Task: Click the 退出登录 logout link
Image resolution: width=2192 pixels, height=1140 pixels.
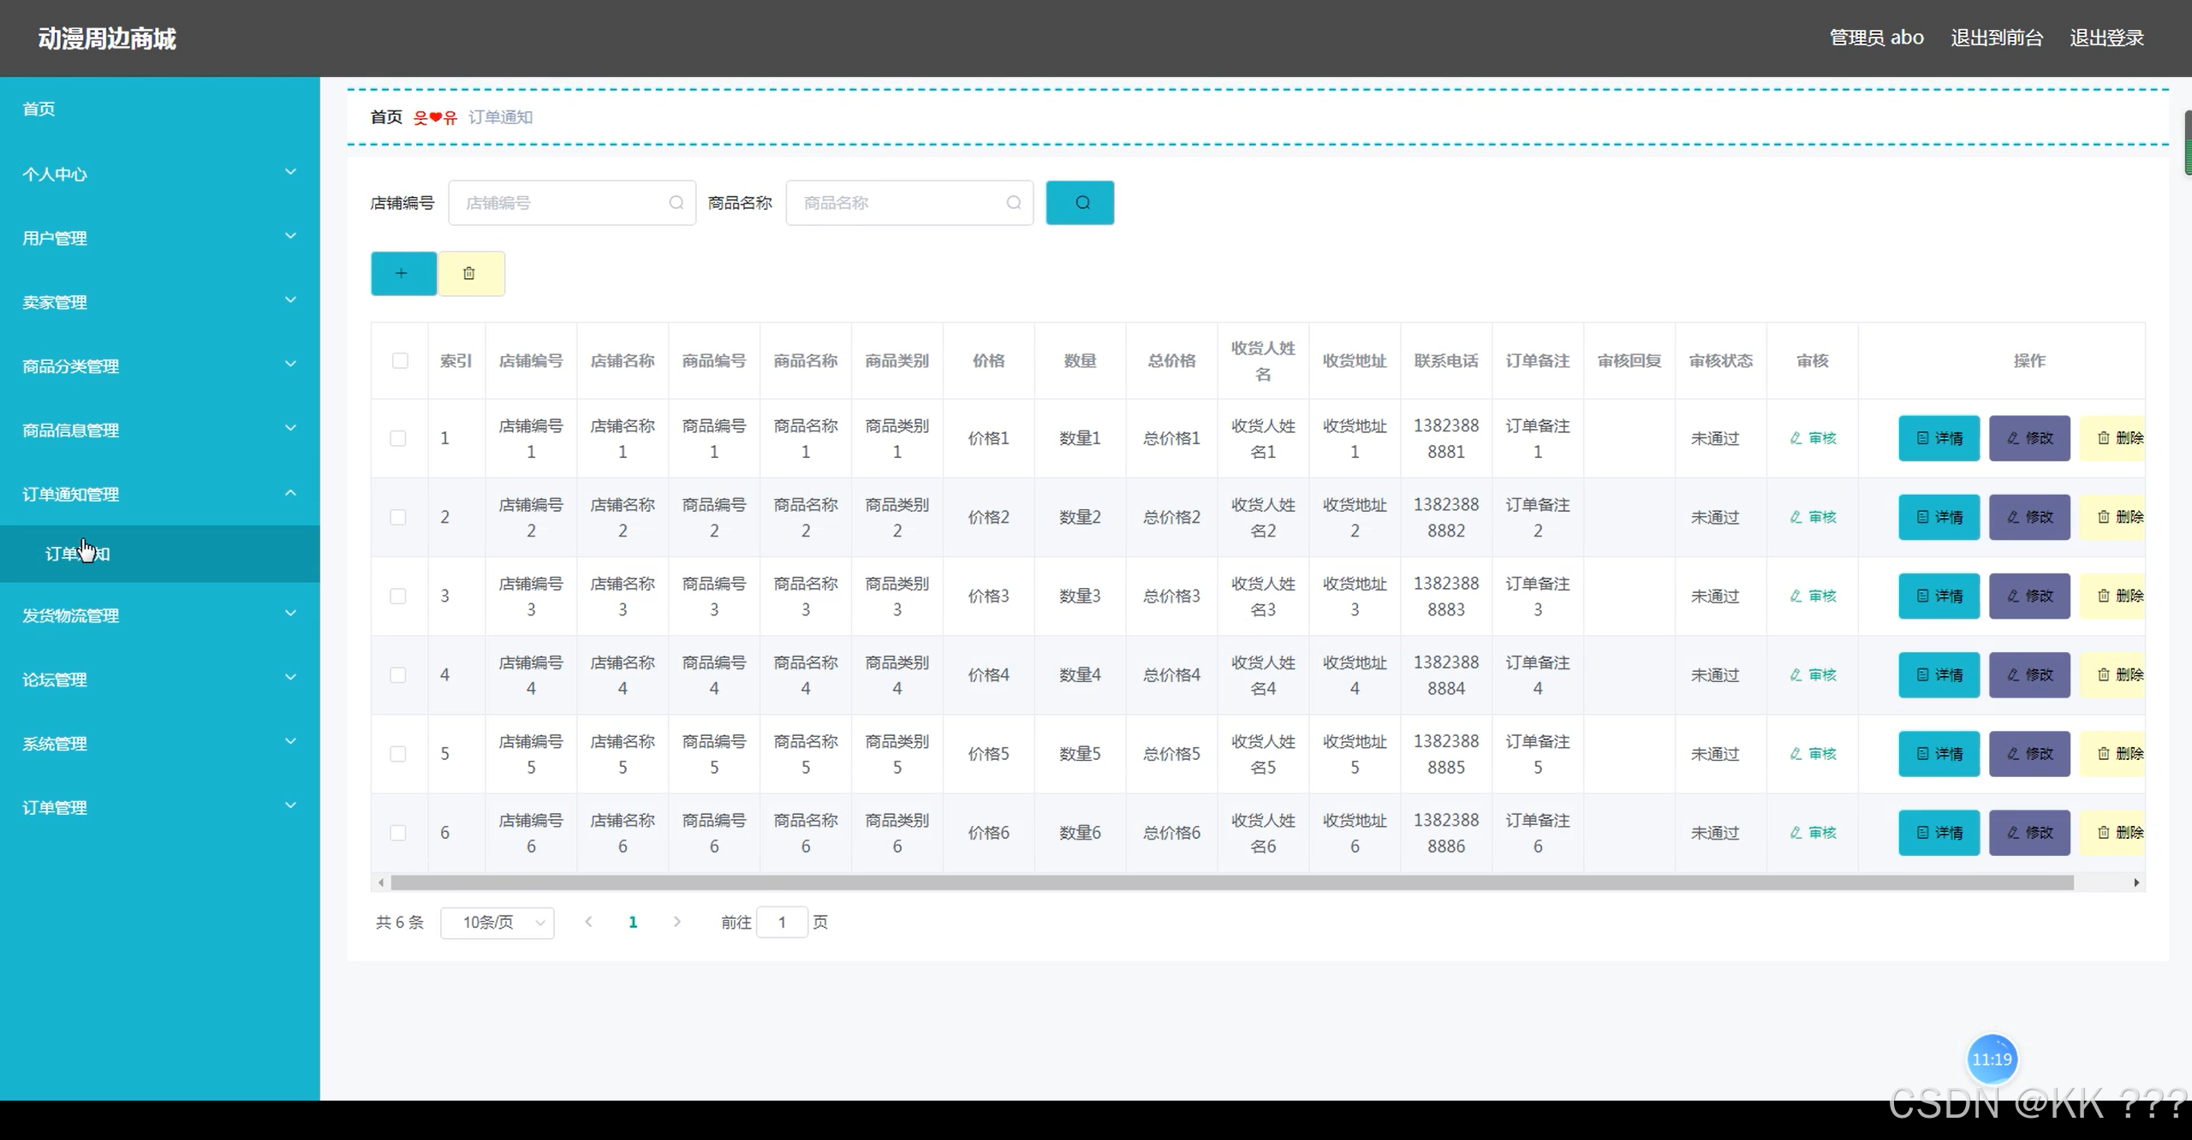Action: pos(2106,38)
